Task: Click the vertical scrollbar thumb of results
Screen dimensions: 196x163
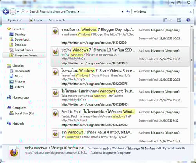Action: [x=192, y=60]
